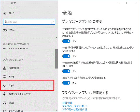Click the 全般 page title
The width and height of the screenshot is (140, 112).
(67, 13)
